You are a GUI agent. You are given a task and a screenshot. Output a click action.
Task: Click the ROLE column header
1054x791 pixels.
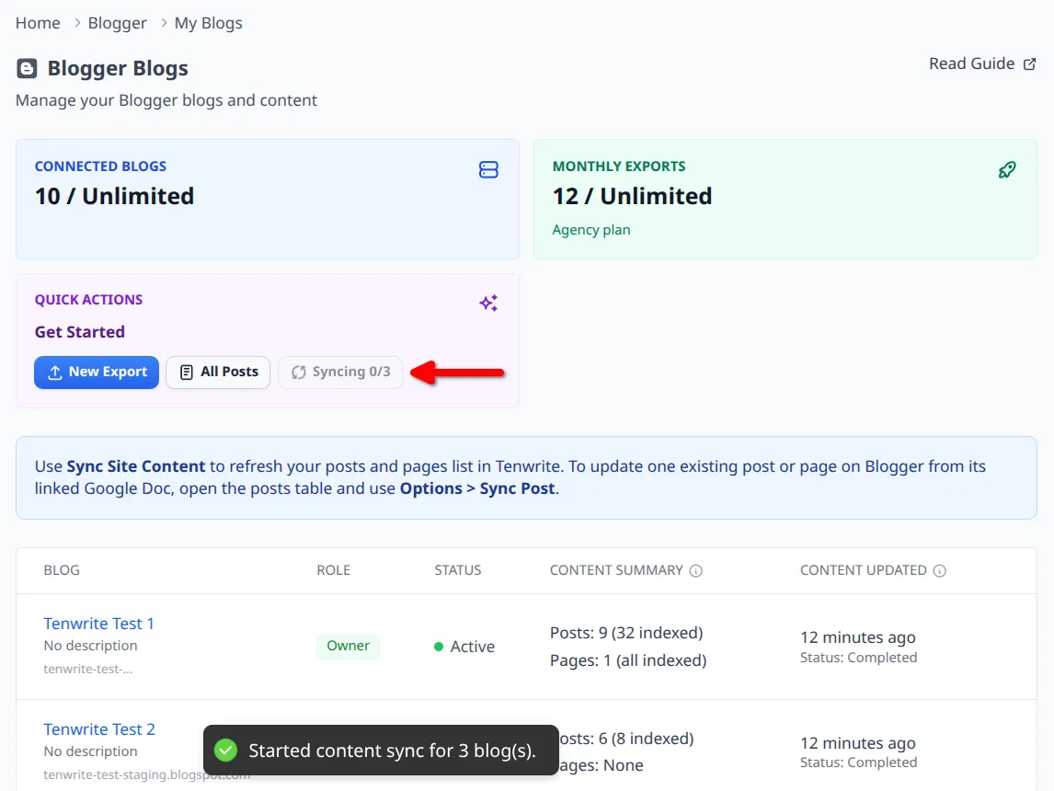click(x=334, y=570)
